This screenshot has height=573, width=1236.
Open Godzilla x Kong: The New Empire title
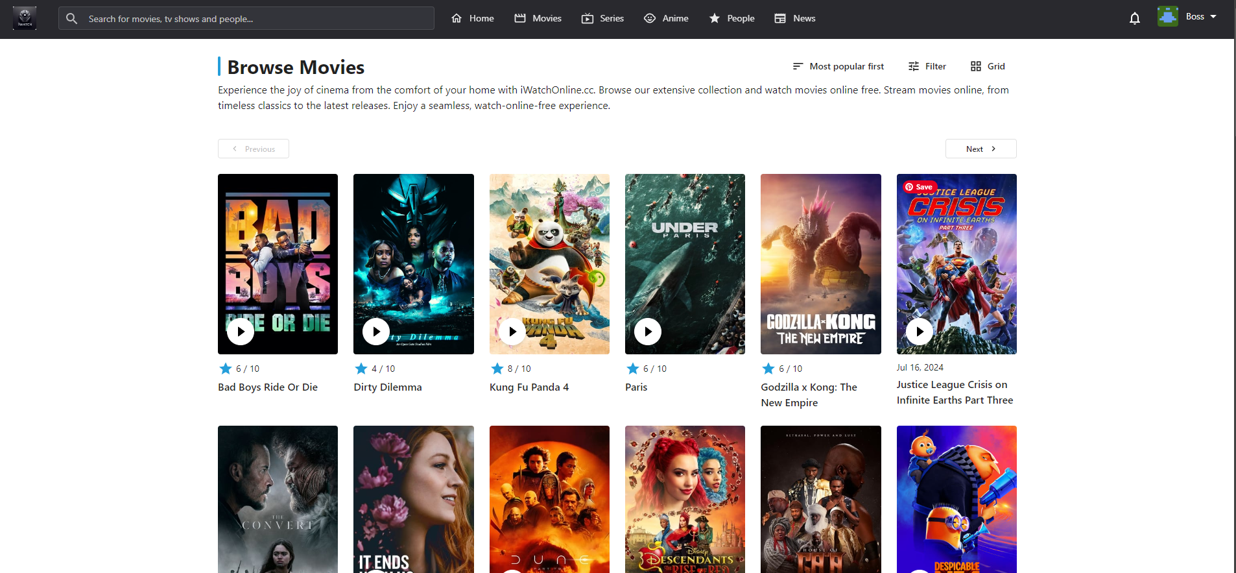(809, 395)
